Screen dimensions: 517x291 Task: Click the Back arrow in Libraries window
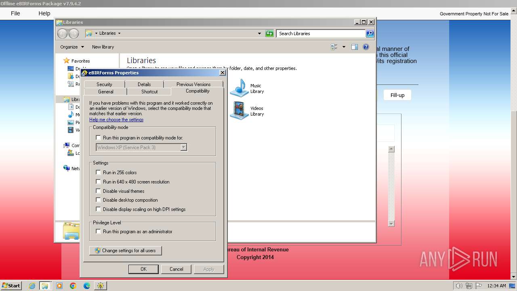tap(63, 34)
